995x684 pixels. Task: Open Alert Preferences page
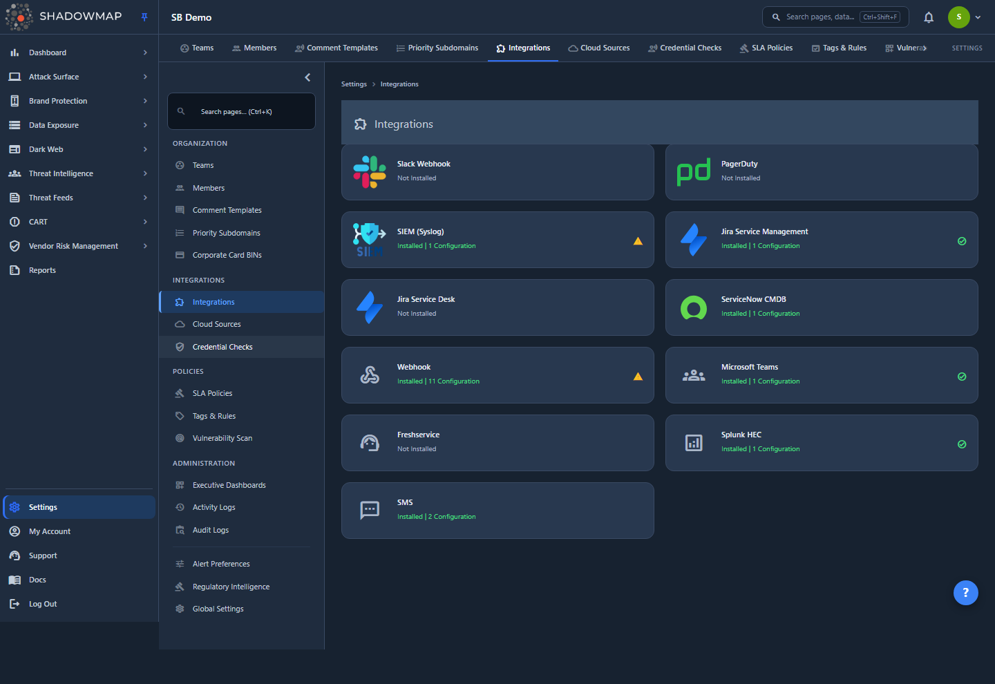pos(242,564)
